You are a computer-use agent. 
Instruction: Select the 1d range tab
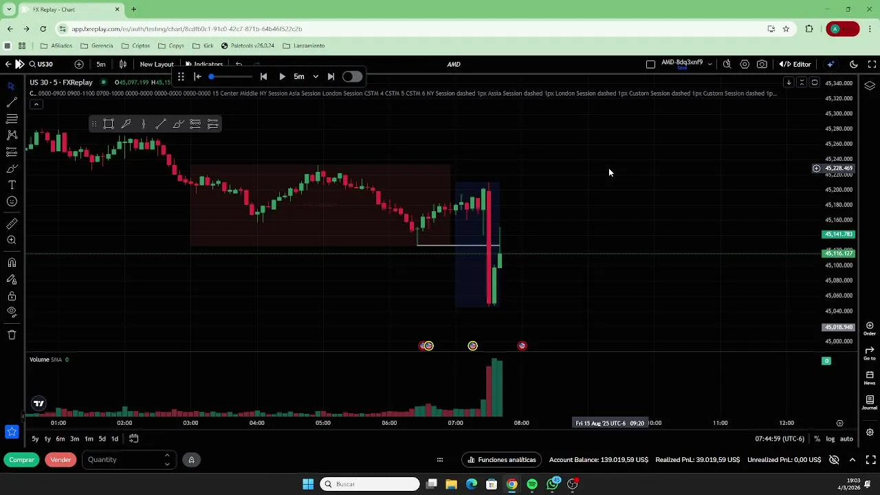click(x=114, y=439)
